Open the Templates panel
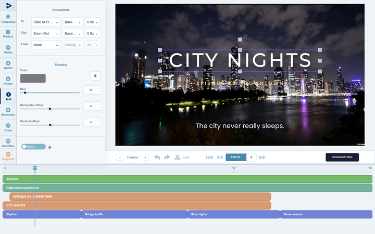The width and height of the screenshot is (375, 234). click(x=8, y=19)
